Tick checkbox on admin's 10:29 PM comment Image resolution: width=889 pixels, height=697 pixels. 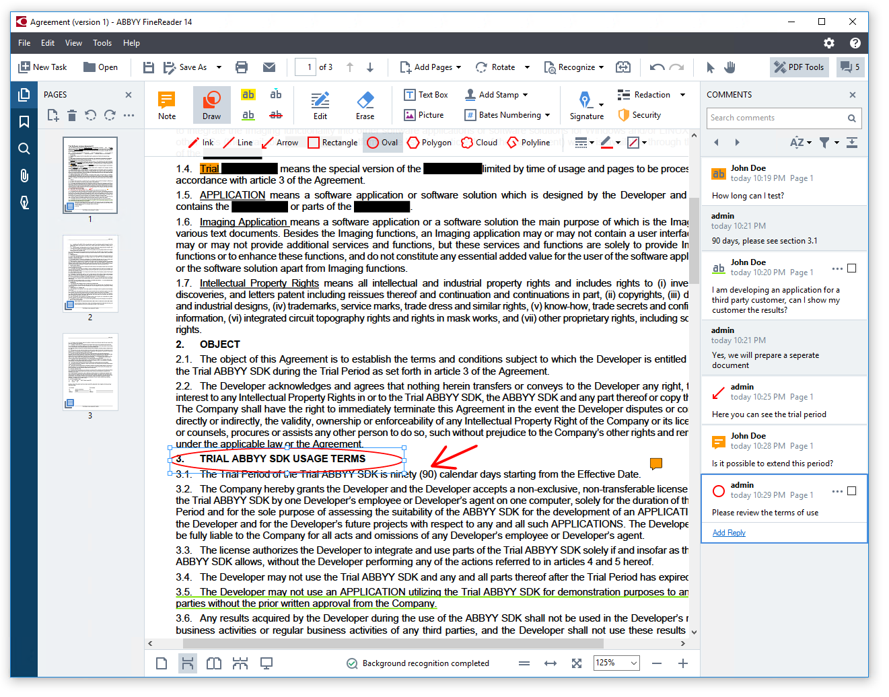[x=852, y=491]
